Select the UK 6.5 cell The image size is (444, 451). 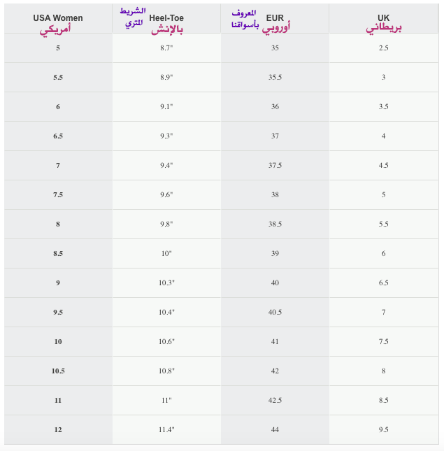click(x=384, y=282)
